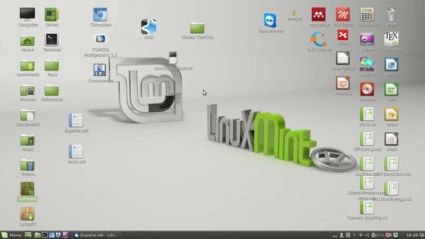Open the Dropbox tray icon

click(x=396, y=235)
